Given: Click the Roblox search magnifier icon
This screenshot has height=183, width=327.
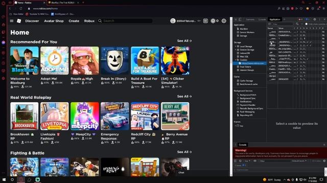Looking at the screenshot, I should [100, 21].
